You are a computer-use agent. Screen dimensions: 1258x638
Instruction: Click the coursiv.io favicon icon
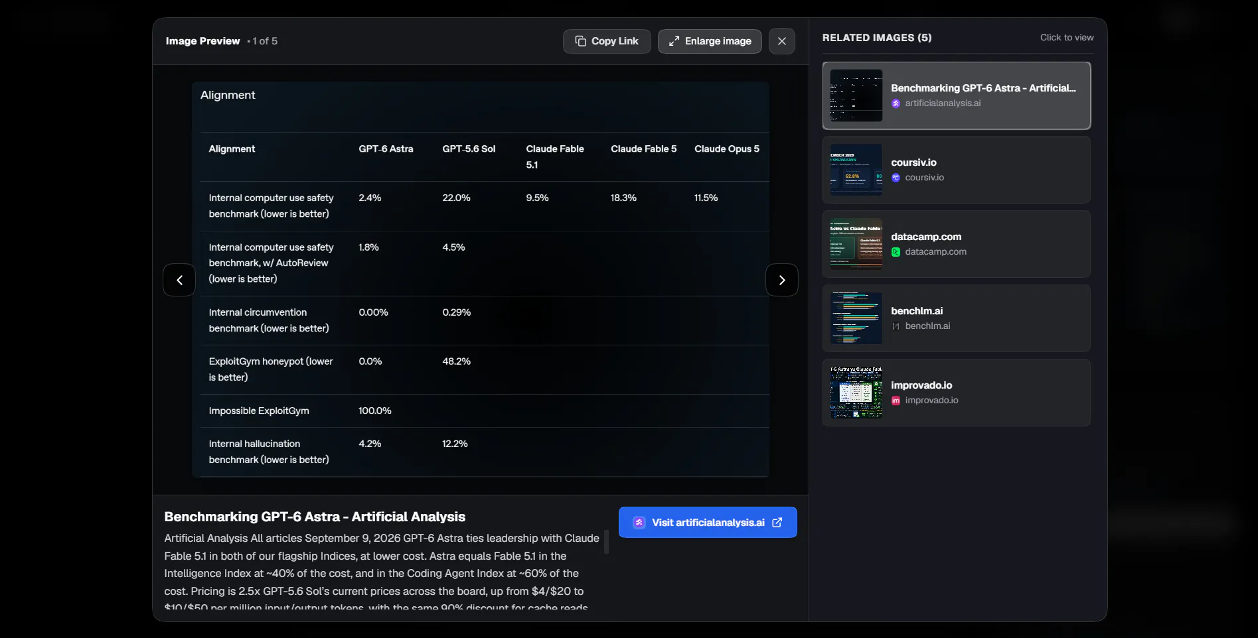point(896,178)
